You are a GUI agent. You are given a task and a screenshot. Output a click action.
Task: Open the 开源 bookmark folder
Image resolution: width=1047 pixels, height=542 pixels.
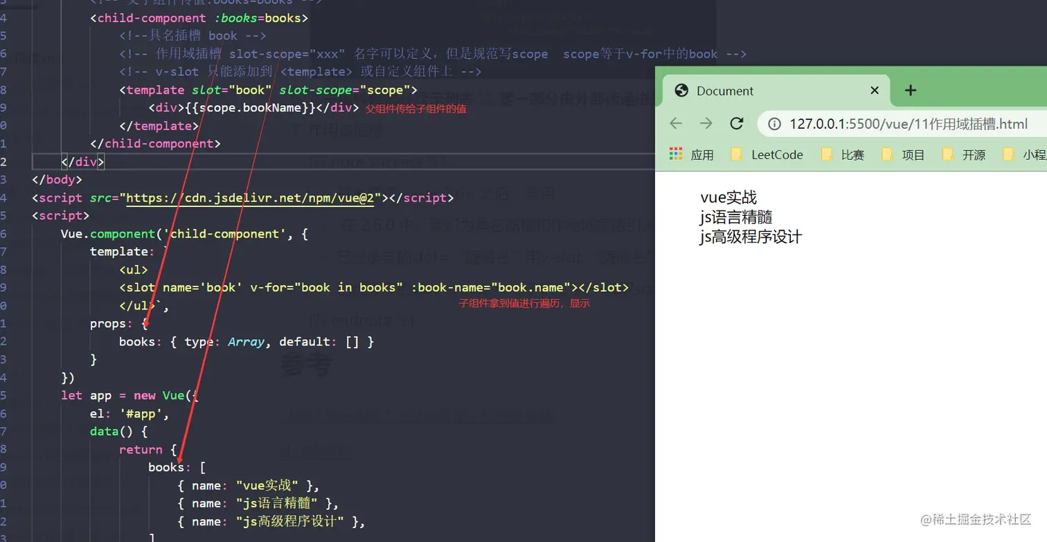tap(963, 154)
